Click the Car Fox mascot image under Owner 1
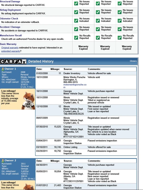Screen dimensions: 143x190 click(x=28, y=101)
